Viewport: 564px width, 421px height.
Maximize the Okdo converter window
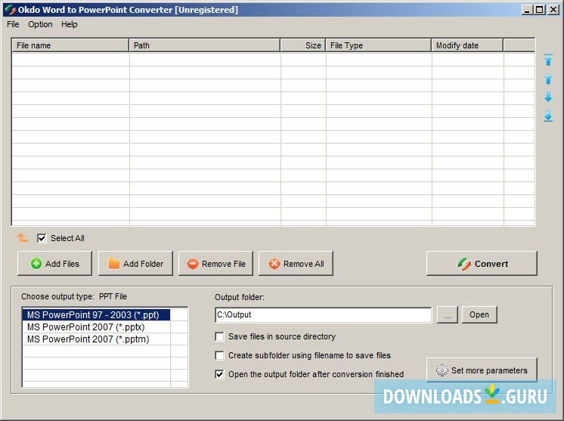(x=540, y=10)
